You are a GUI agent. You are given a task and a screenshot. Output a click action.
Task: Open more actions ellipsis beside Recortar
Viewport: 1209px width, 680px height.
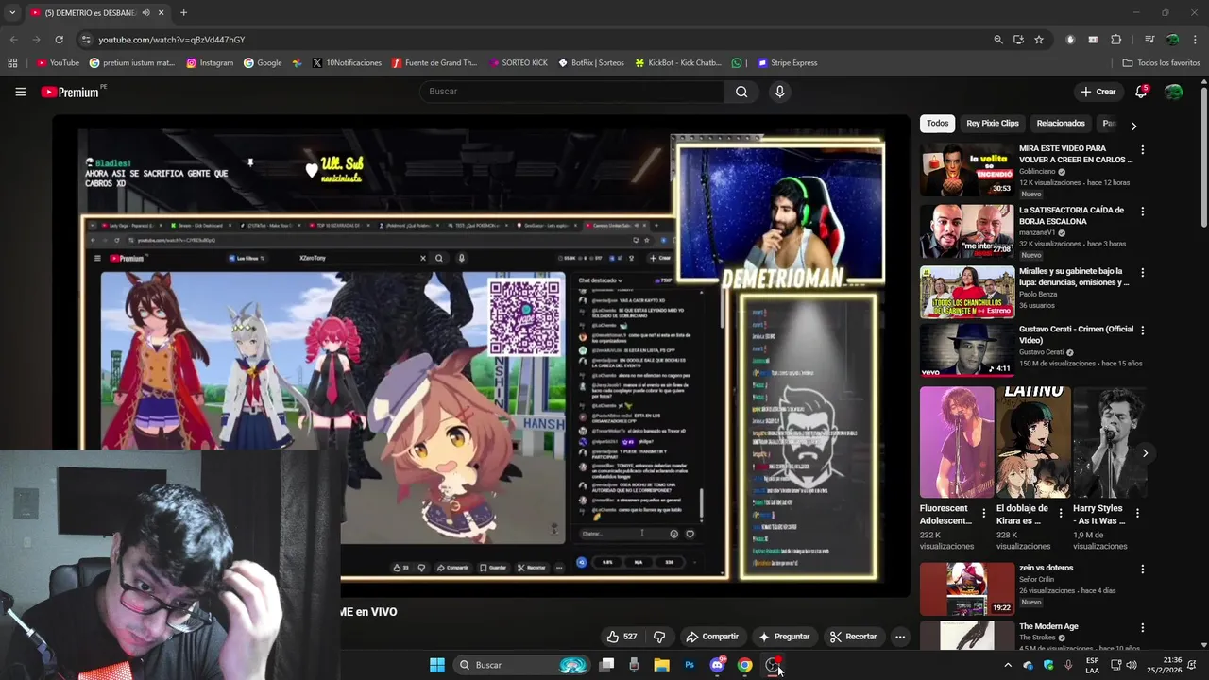tap(900, 637)
